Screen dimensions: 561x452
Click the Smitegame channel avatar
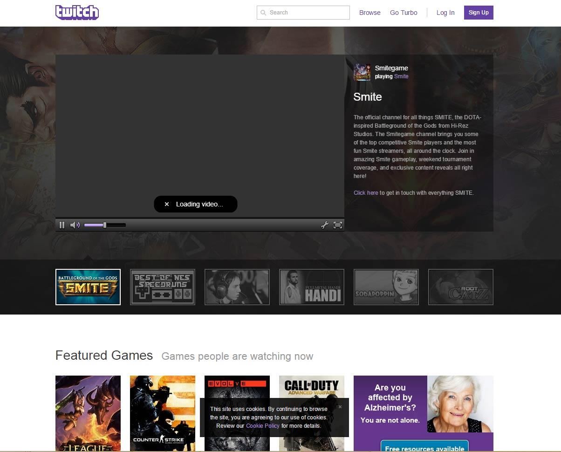coord(362,72)
